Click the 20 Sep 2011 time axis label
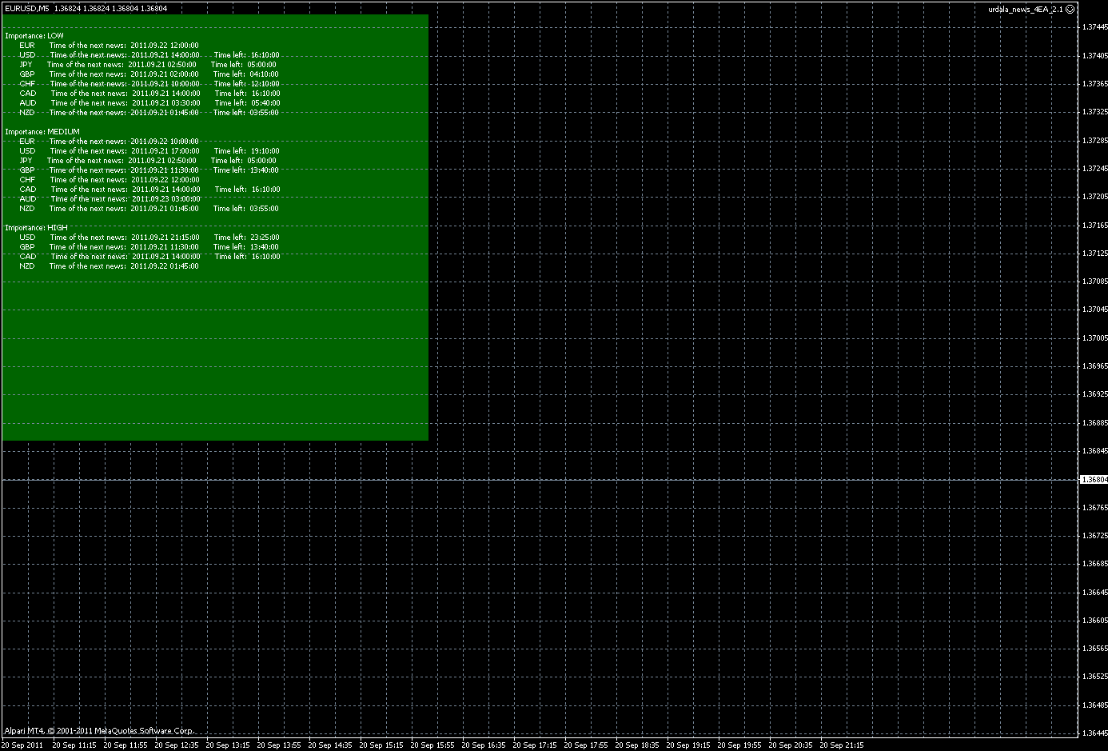The height and width of the screenshot is (751, 1108). tap(22, 745)
